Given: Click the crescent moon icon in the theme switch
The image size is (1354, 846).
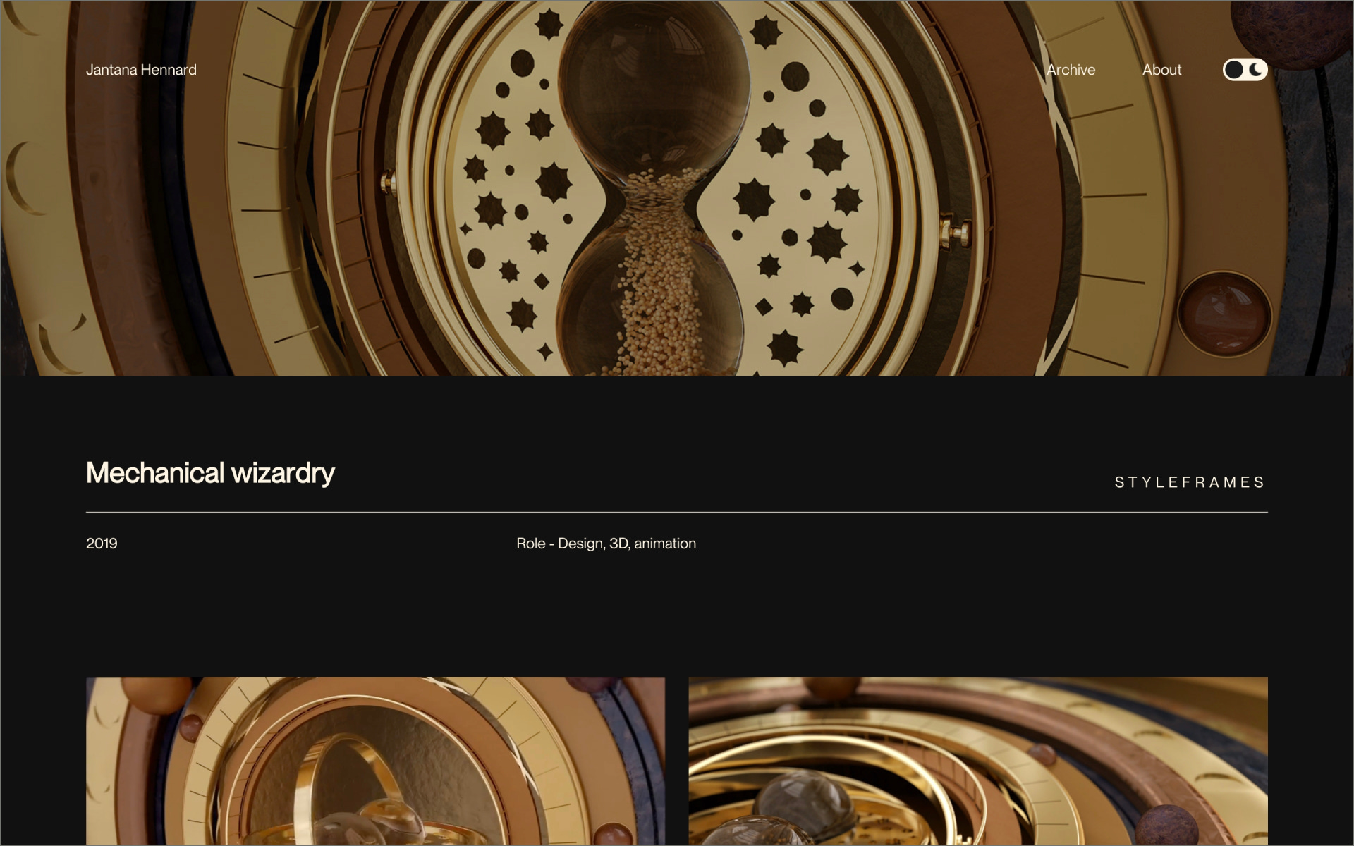Looking at the screenshot, I should pos(1256,70).
